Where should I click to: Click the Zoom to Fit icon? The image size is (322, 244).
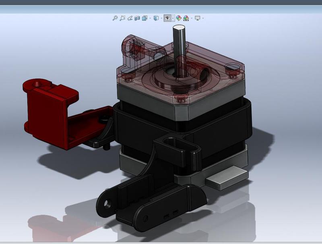click(115, 18)
